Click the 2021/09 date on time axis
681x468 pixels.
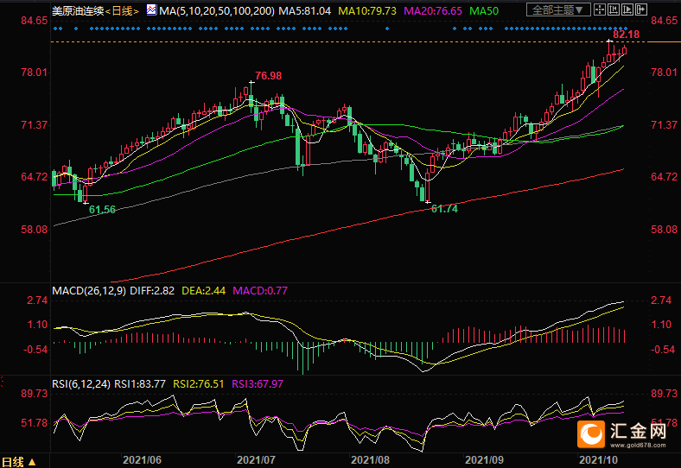(x=484, y=459)
